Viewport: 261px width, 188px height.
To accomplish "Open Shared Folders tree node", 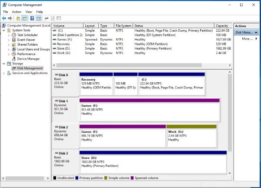I will [x=27, y=44].
